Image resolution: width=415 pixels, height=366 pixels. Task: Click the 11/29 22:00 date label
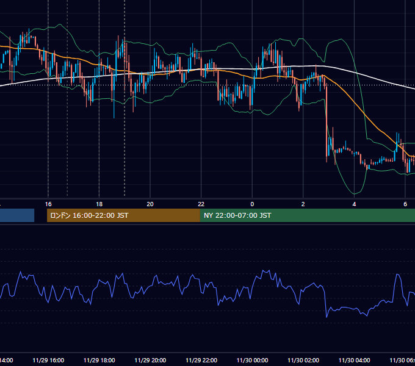201,360
